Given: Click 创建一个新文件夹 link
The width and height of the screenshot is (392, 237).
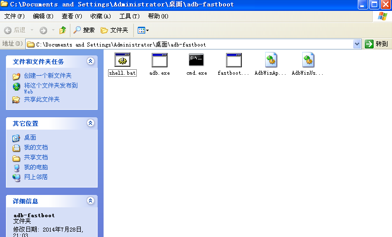Looking at the screenshot, I should point(48,76).
